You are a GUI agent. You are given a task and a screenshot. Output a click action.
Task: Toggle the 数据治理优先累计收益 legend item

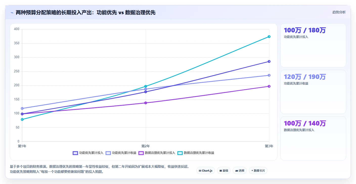(196, 153)
